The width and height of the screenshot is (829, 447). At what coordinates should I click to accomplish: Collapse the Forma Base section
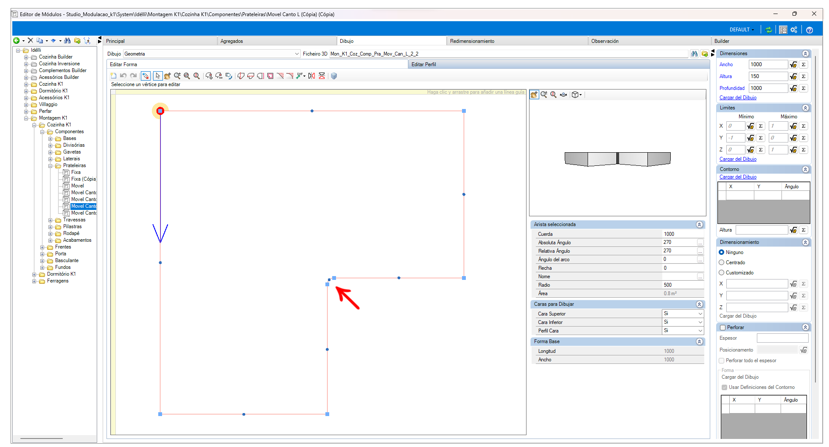tap(700, 341)
